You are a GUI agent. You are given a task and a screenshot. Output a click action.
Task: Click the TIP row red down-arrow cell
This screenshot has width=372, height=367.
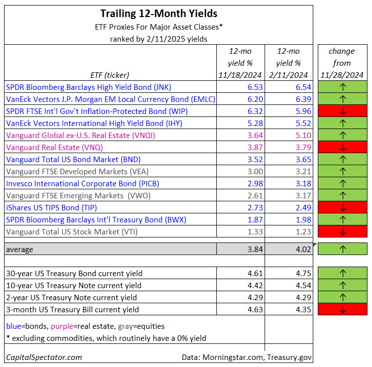(x=342, y=207)
